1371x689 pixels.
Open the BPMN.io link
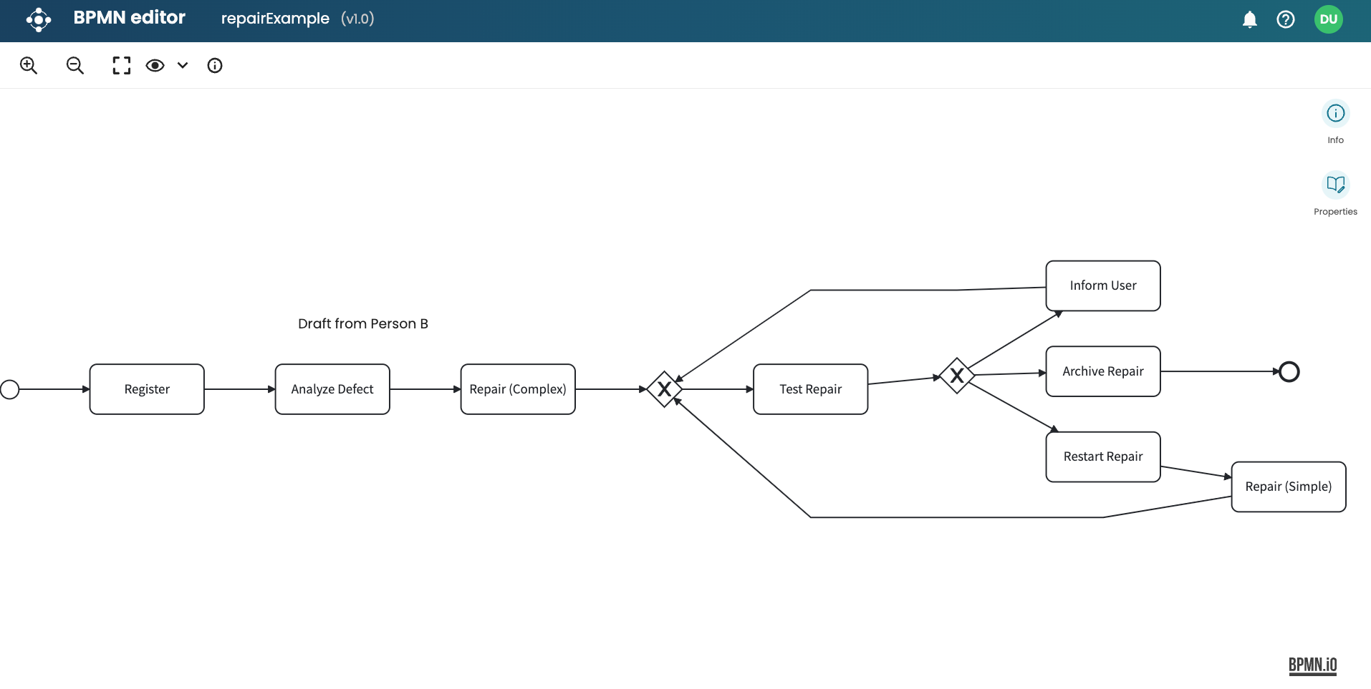(x=1312, y=665)
